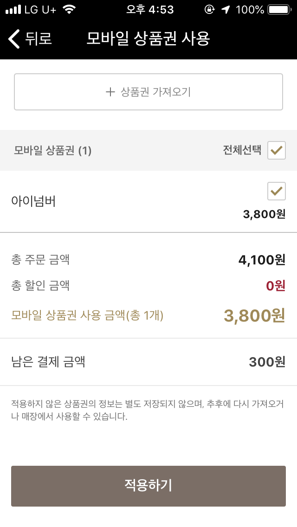Tap the rotation lock status icon
The height and width of the screenshot is (527, 297).
pyautogui.click(x=210, y=9)
